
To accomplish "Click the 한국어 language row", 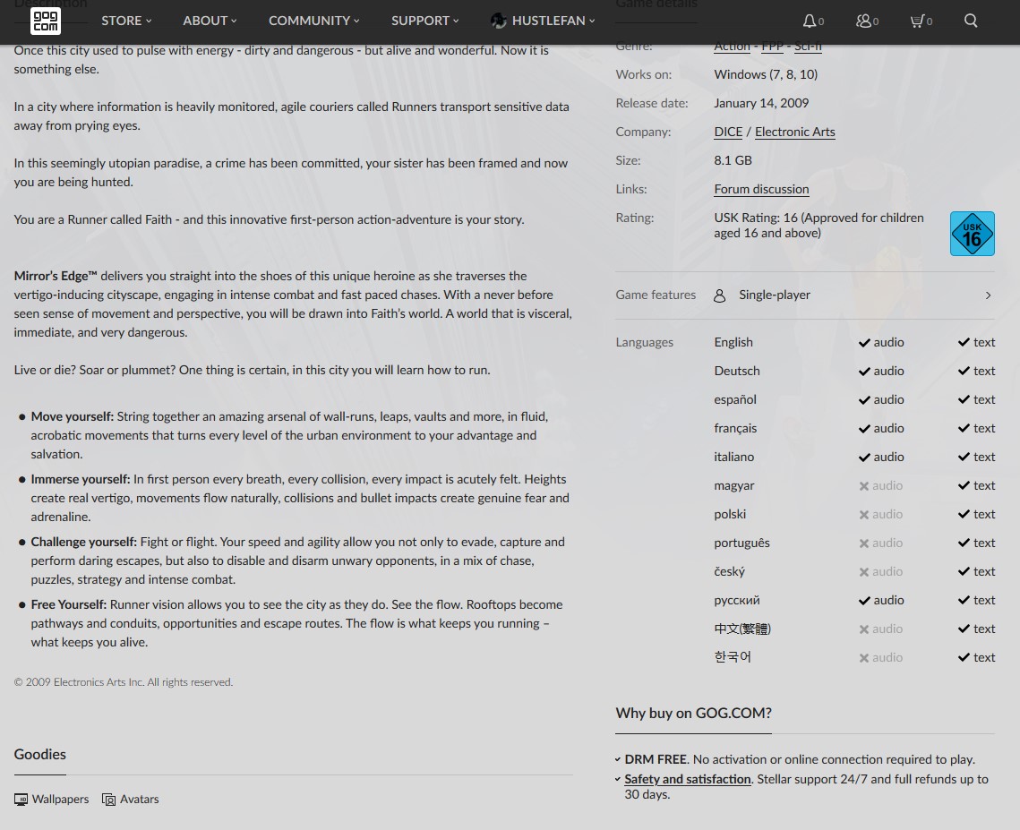I will 854,657.
